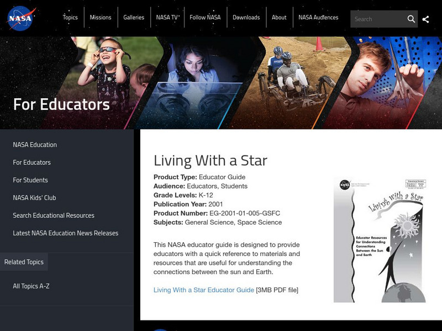Visit NASA Kids' Club
The image size is (442, 331).
tap(34, 197)
